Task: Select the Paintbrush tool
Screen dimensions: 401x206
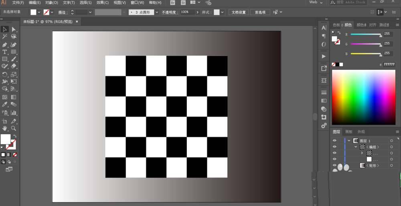Action: pyautogui.click(x=14, y=59)
